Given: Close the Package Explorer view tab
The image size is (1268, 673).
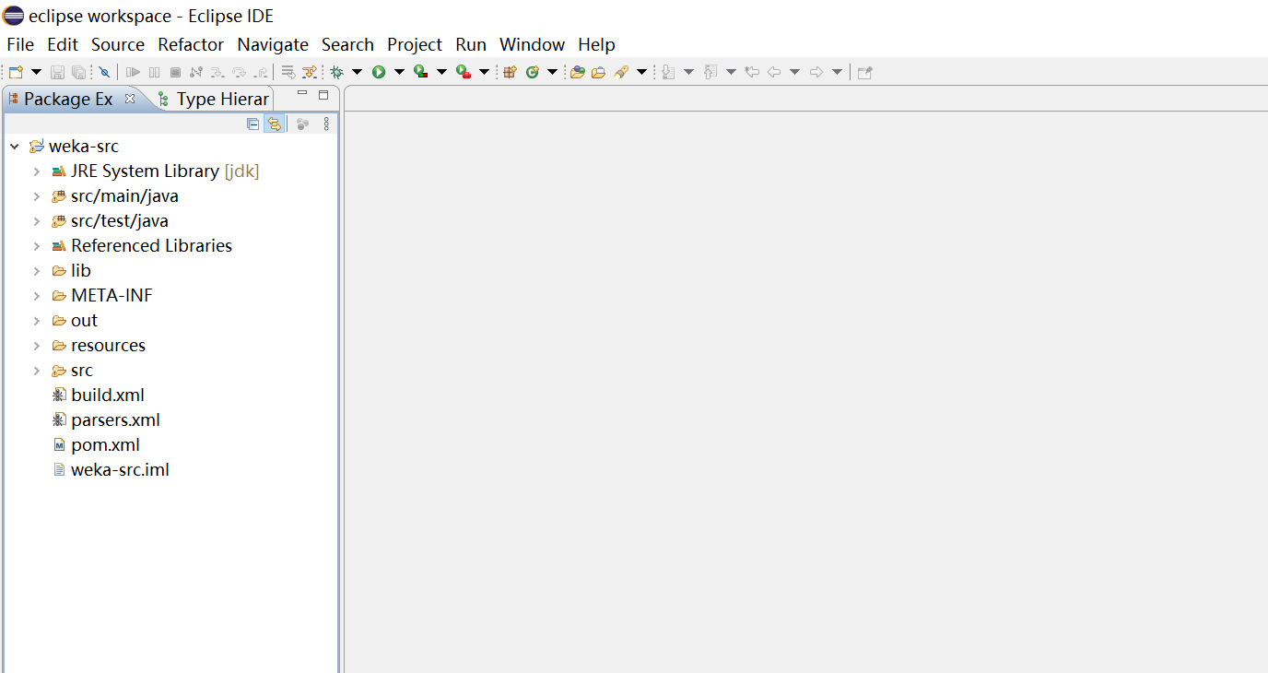Looking at the screenshot, I should click(130, 98).
